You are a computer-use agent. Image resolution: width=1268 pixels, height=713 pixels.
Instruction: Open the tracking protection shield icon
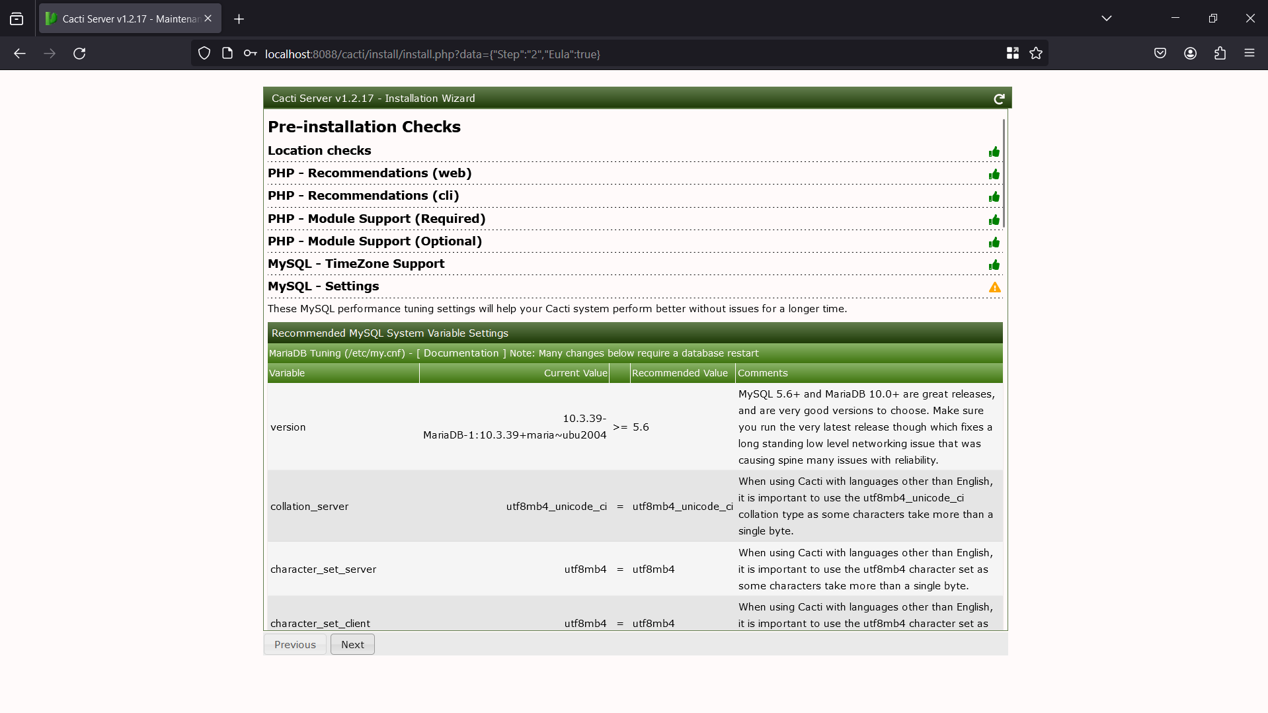coord(204,54)
